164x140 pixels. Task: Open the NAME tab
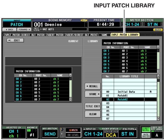[104, 35]
